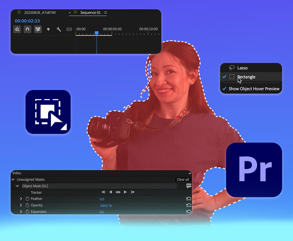This screenshot has height=241, width=293.
Task: Track selected mask forward
Action: coord(125,192)
